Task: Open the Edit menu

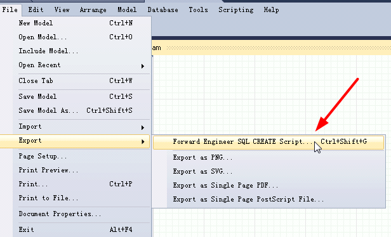Action: click(36, 10)
